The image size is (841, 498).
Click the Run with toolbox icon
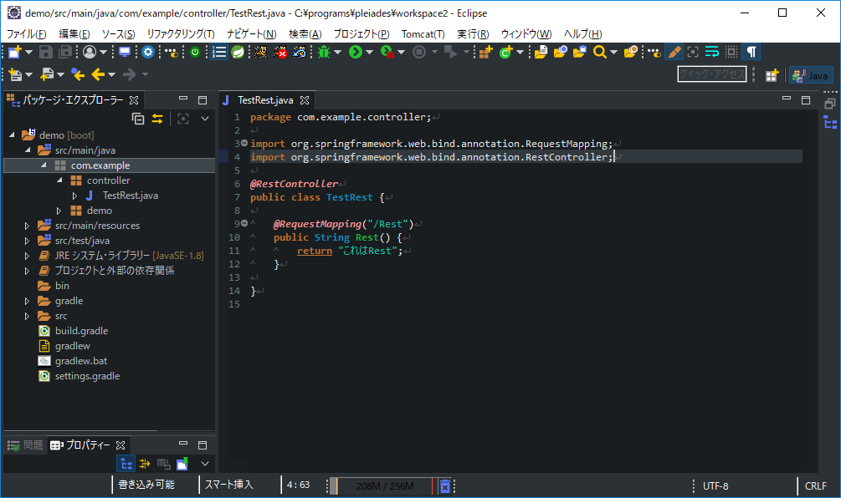(387, 52)
